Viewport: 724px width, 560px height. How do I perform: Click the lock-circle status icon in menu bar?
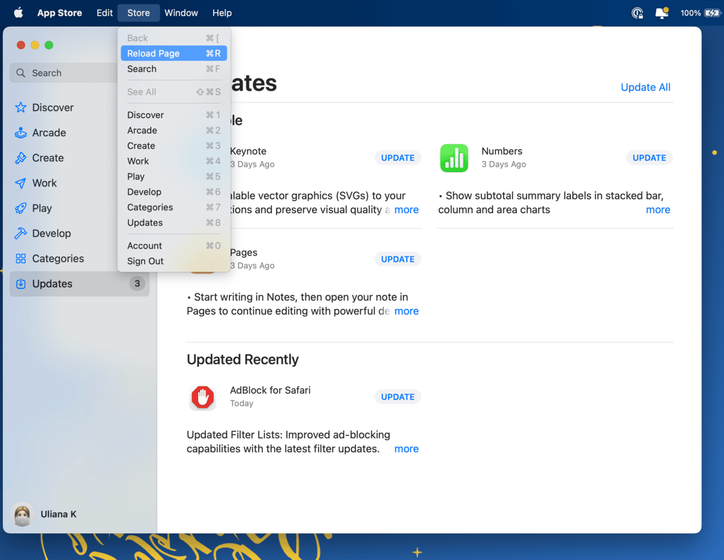click(x=637, y=13)
